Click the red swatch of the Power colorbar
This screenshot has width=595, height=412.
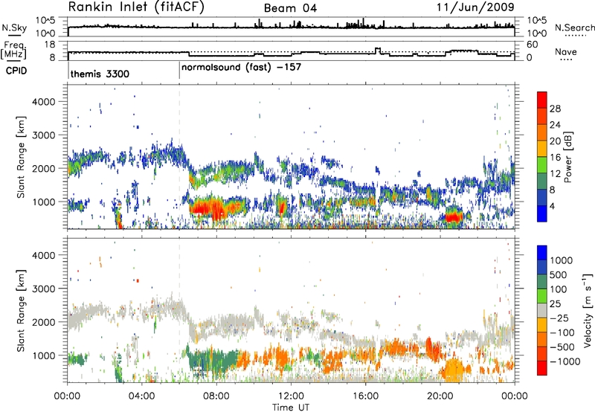click(542, 100)
